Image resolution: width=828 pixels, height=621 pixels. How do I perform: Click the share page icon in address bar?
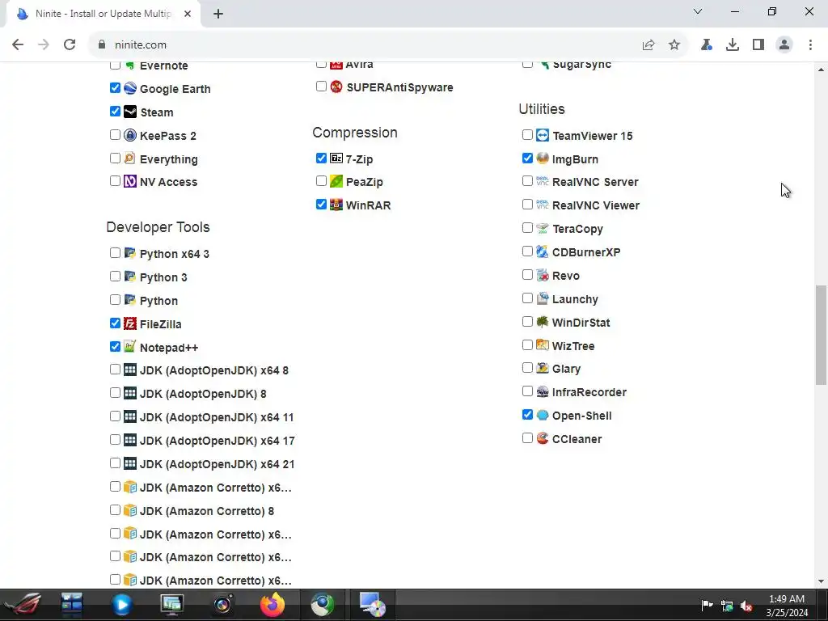[x=648, y=45]
